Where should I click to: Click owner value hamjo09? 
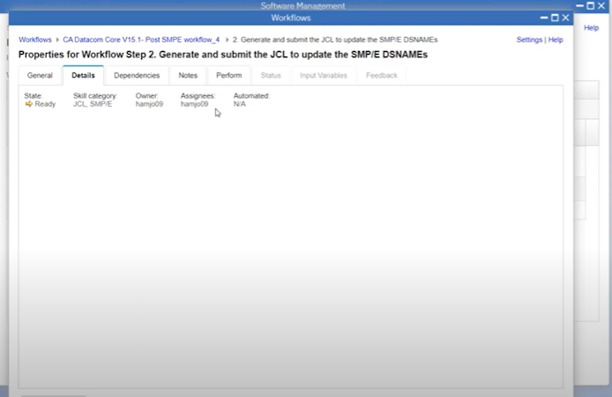tap(150, 104)
